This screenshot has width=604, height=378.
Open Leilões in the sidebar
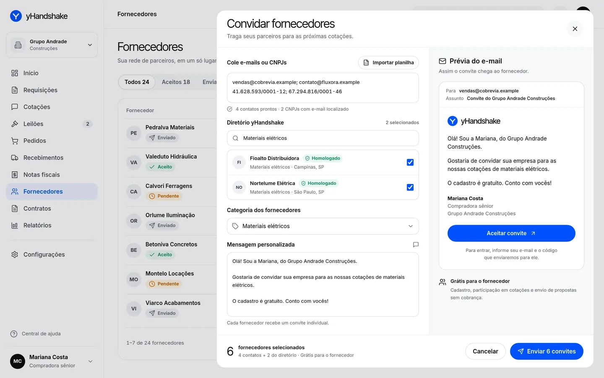pyautogui.click(x=52, y=124)
